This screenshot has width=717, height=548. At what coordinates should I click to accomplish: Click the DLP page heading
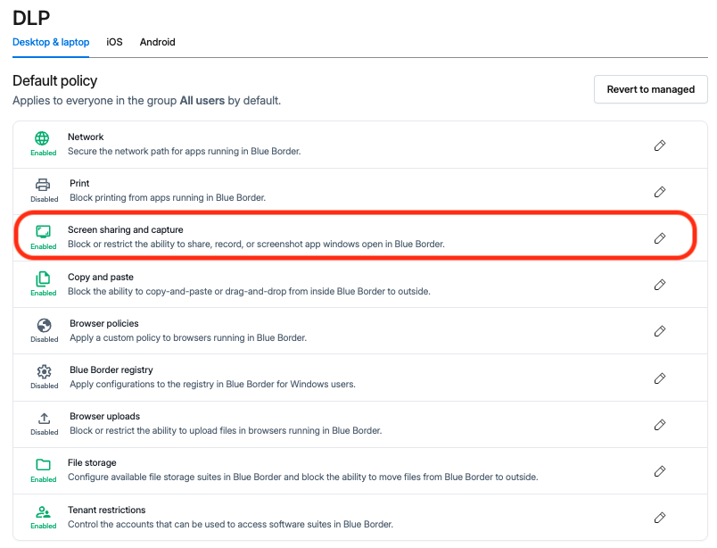pyautogui.click(x=31, y=18)
